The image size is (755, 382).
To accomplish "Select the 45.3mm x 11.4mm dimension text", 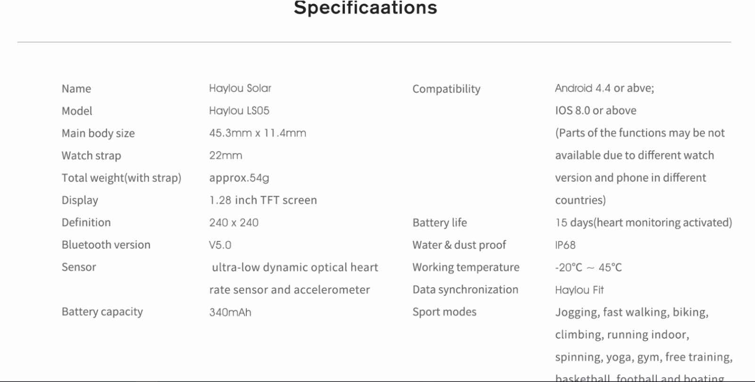I will (x=258, y=133).
